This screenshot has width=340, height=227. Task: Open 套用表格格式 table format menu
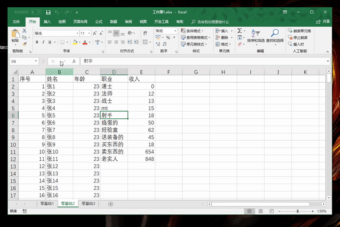[x=195, y=38]
